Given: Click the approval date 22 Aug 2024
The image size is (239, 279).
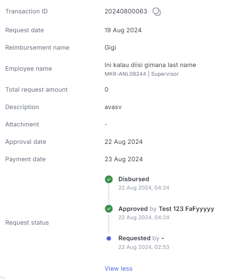Looking at the screenshot, I should (124, 142).
